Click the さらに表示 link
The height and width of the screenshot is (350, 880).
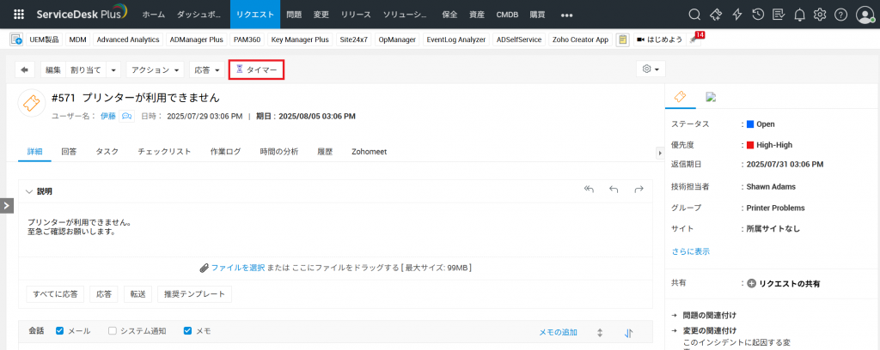click(x=690, y=251)
